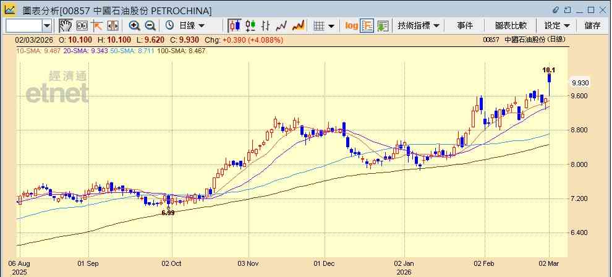Click the 9.930 current price axis label
The height and width of the screenshot is (277, 612).
coord(580,83)
